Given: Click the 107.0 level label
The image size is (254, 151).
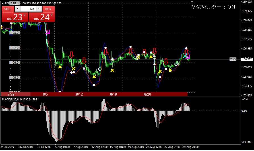Looking at the screenshot, I should pyautogui.click(x=15, y=48).
